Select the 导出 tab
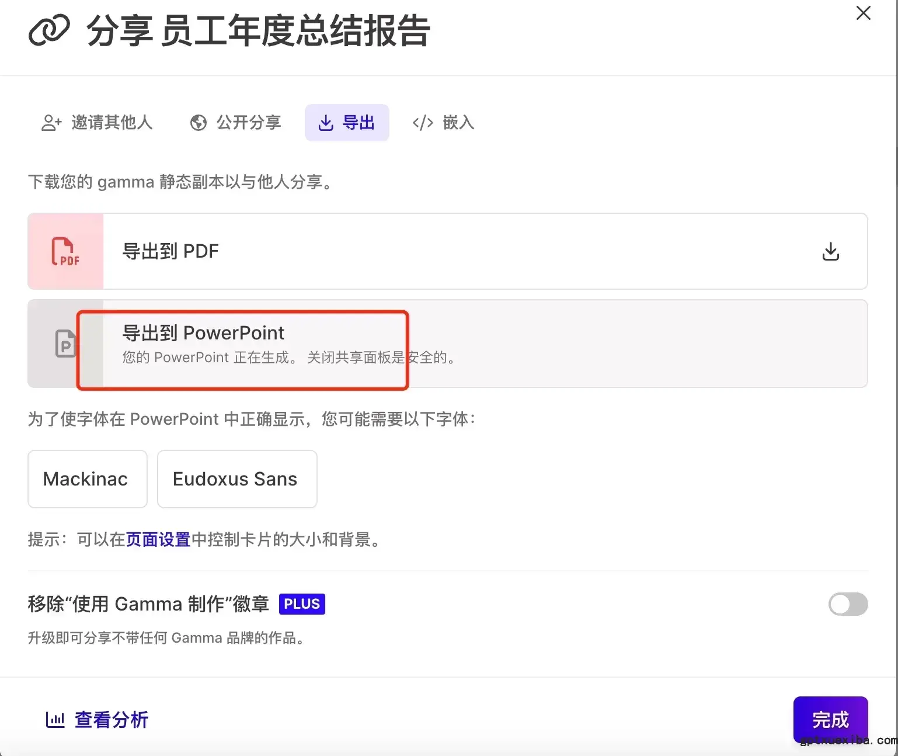This screenshot has height=756, width=898. [347, 123]
